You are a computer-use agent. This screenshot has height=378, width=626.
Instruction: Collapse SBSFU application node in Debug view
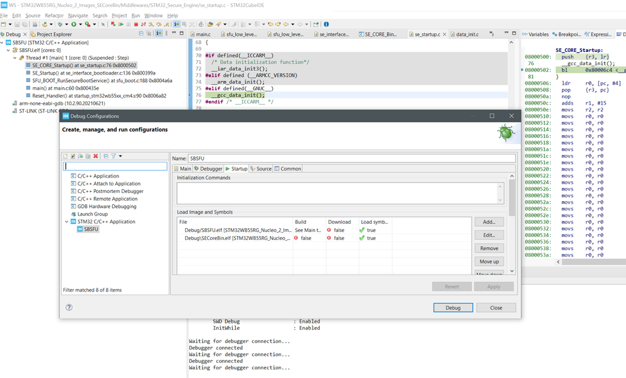[x=2, y=43]
